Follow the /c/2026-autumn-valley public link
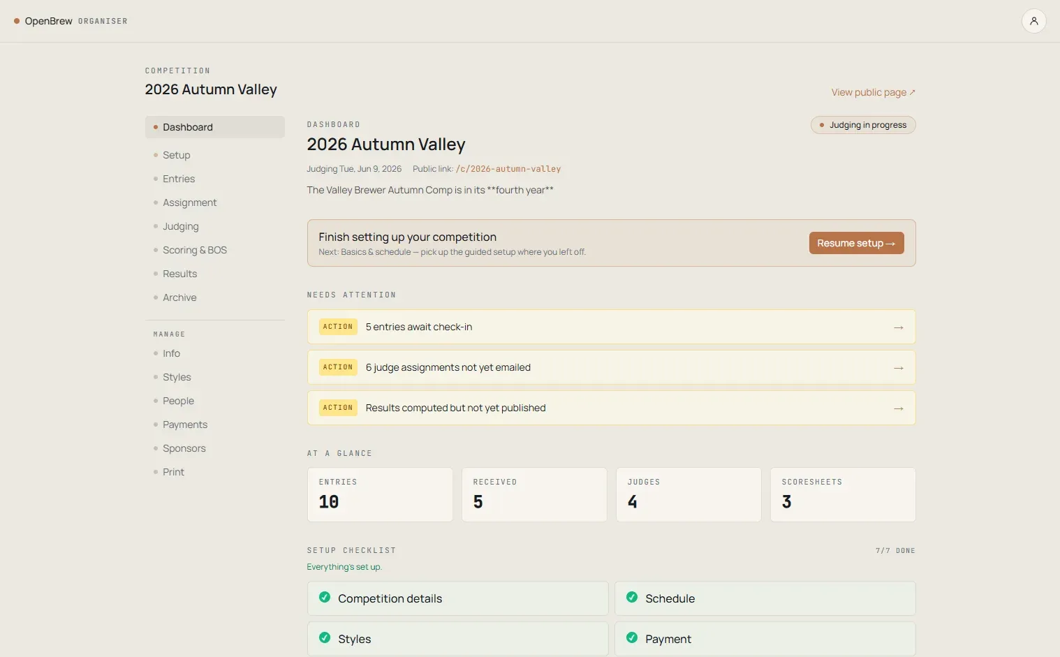This screenshot has height=657, width=1060. click(508, 169)
